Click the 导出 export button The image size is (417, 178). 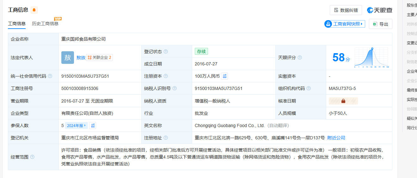coord(381,24)
